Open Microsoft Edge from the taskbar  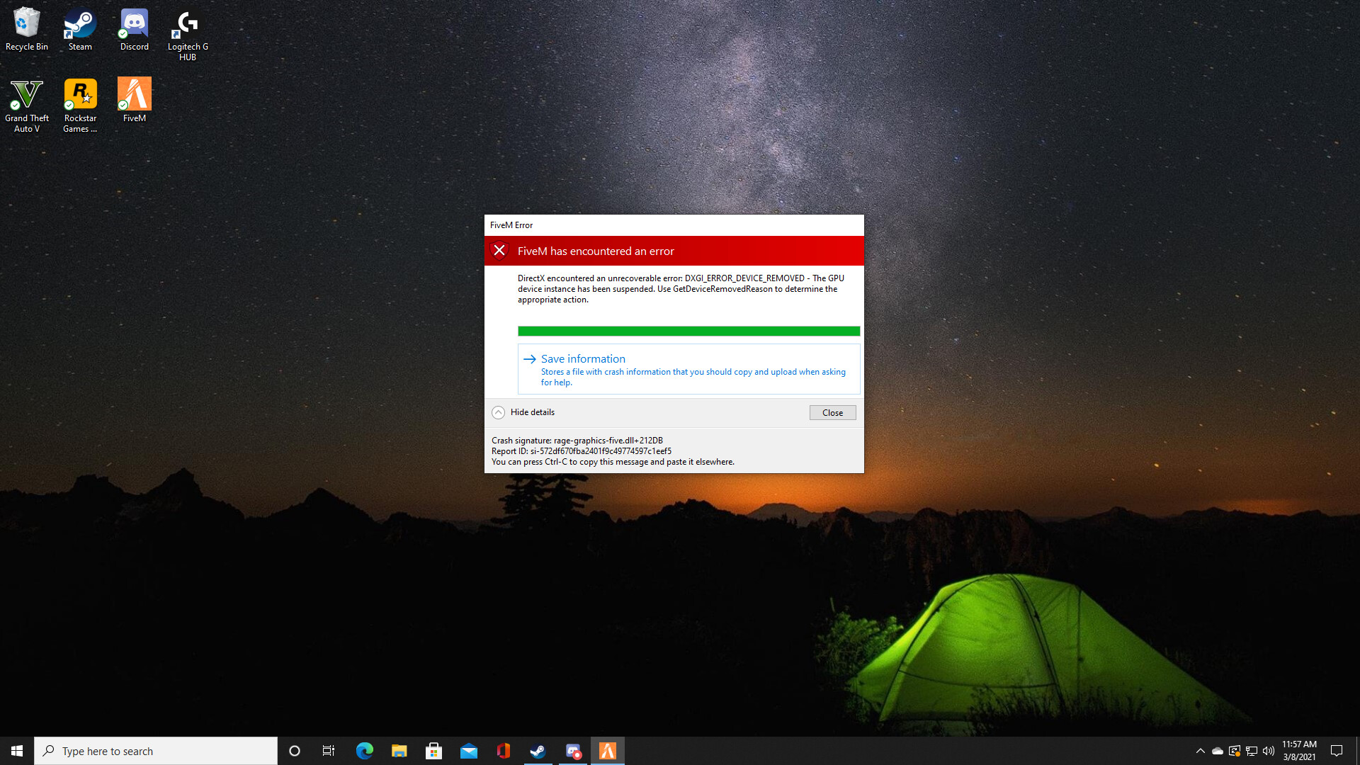(x=365, y=751)
